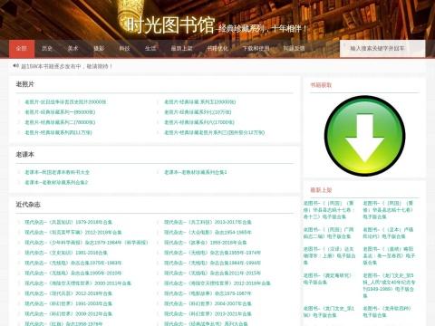Open the 时光图书馆 site logo
Viewport: 435px width, 326px height.
(x=170, y=25)
